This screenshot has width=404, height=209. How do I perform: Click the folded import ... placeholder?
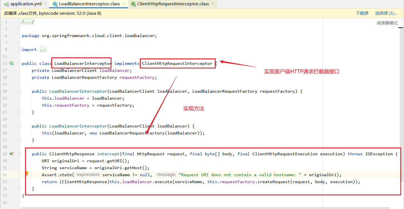pos(43,50)
